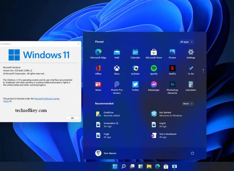Launch the Office app
The image size is (234, 171).
pos(98,70)
